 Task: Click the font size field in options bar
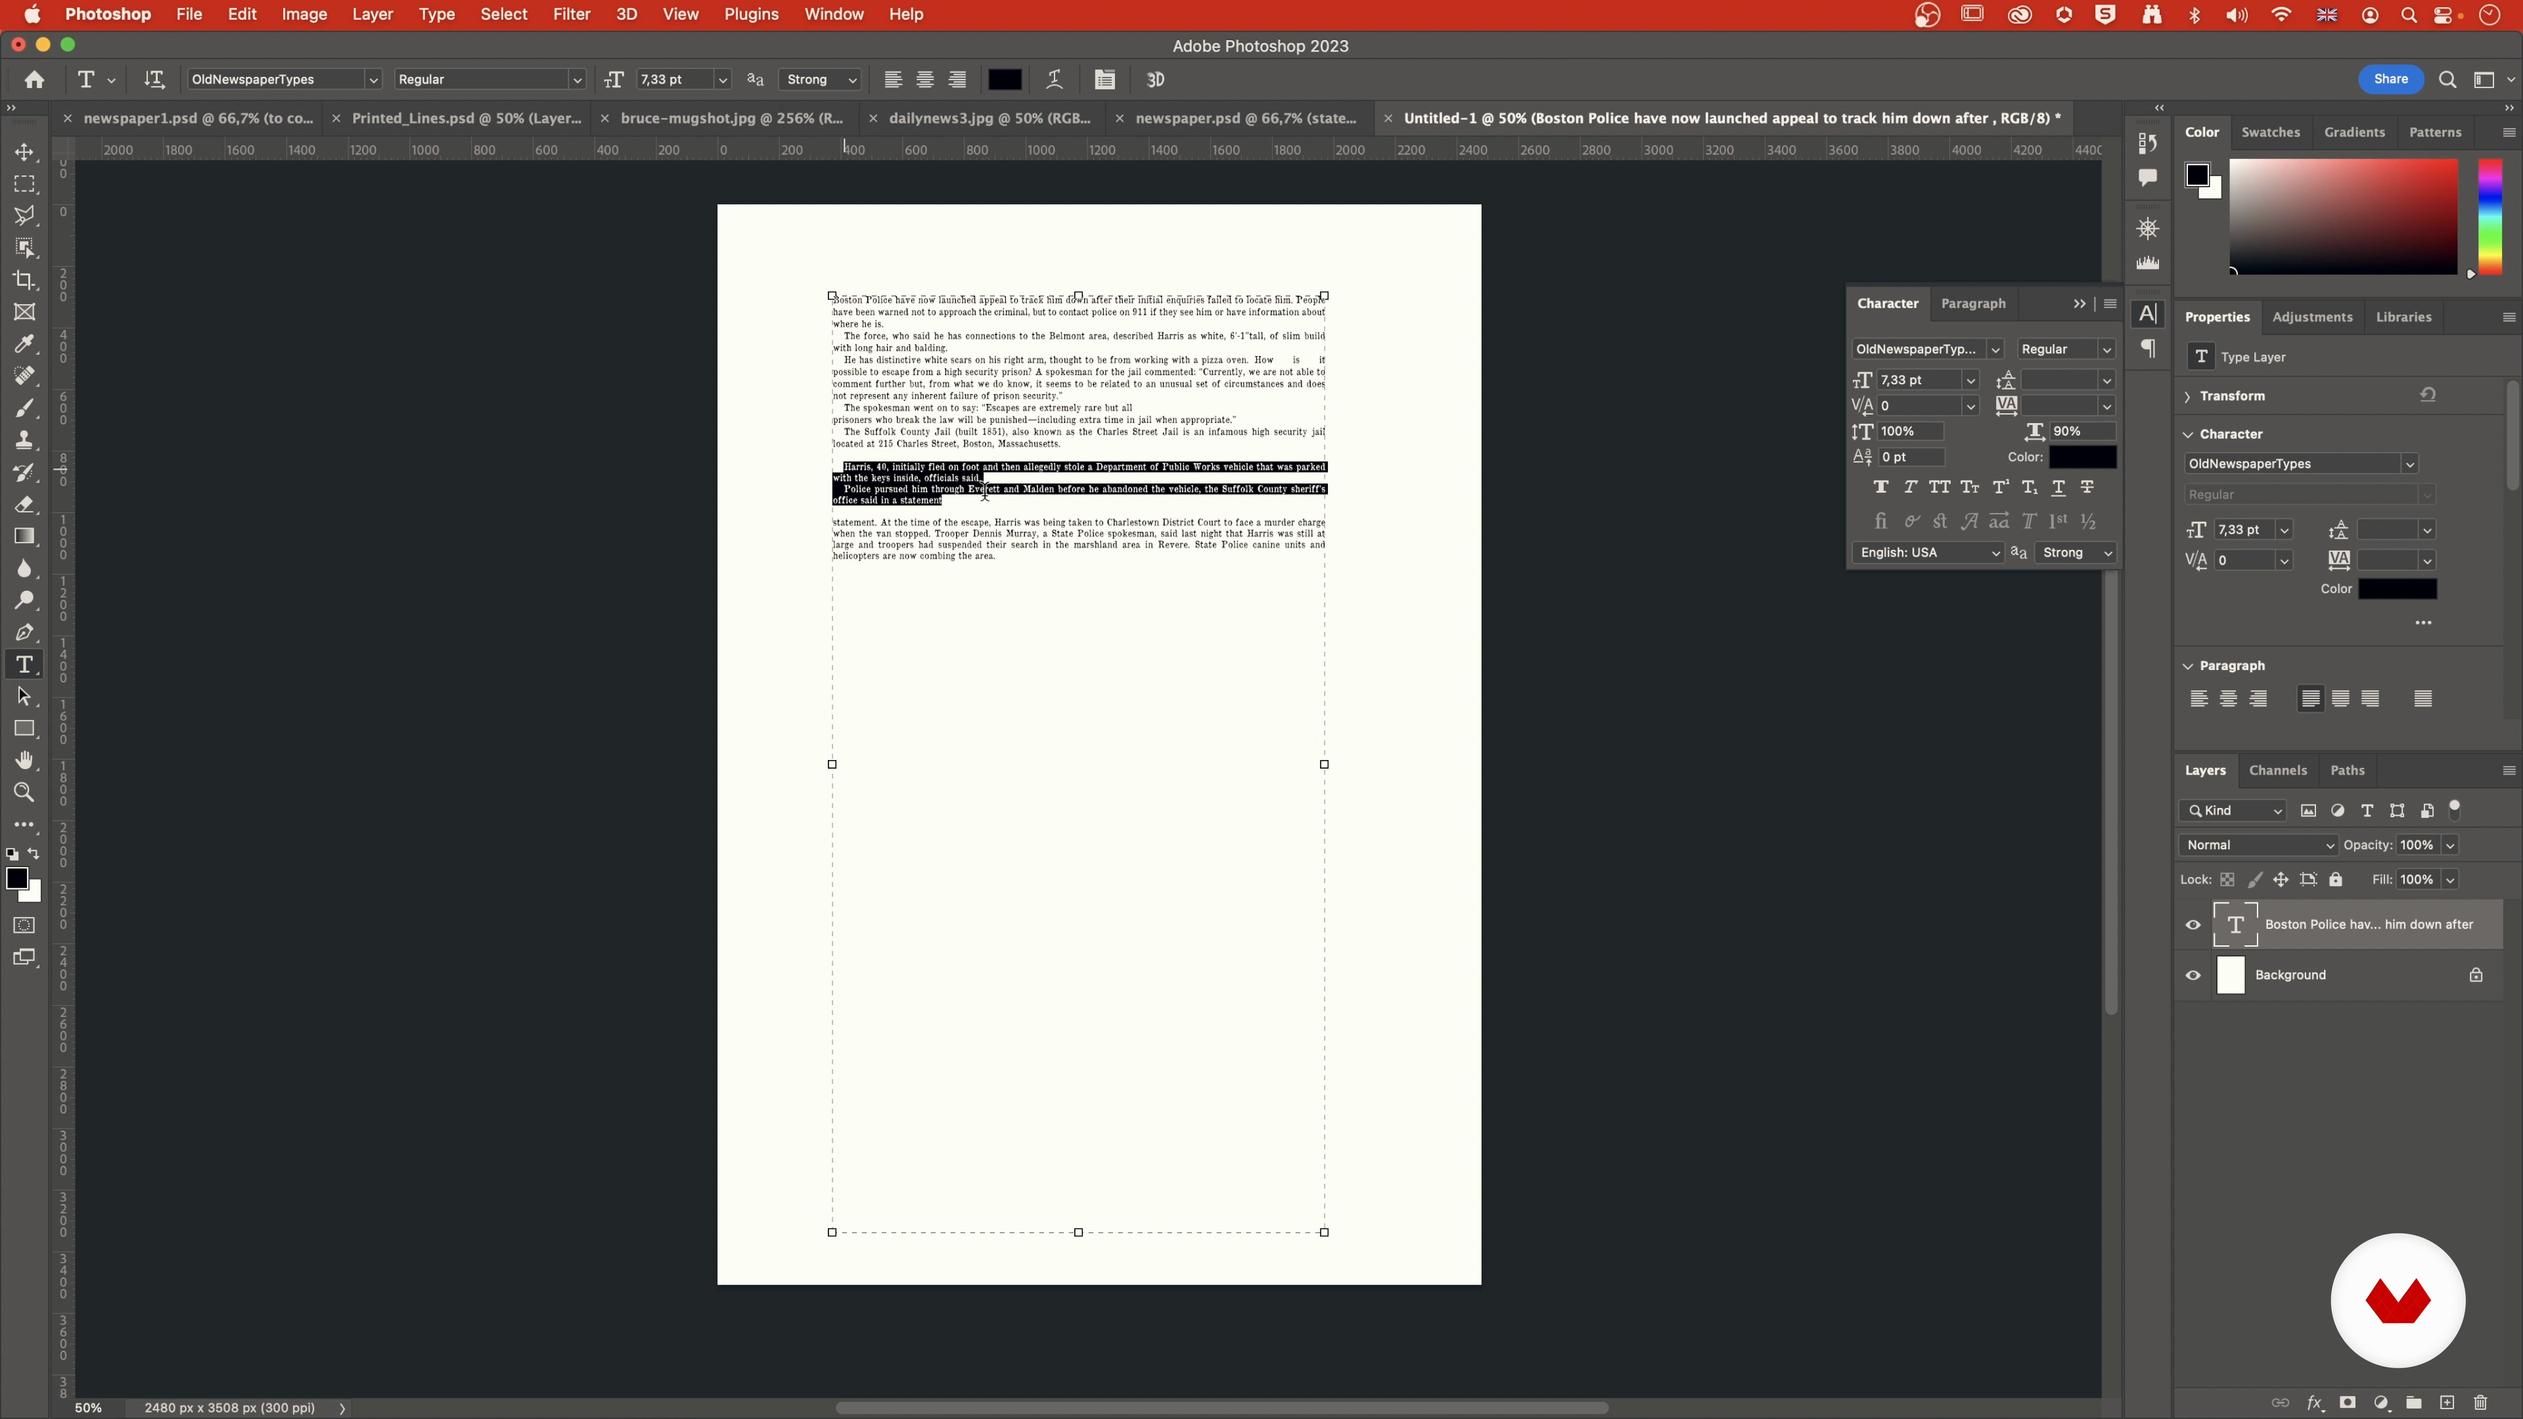coord(674,79)
